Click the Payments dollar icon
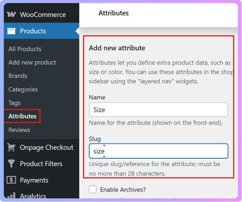Image resolution: width=242 pixels, height=202 pixels. (x=11, y=180)
